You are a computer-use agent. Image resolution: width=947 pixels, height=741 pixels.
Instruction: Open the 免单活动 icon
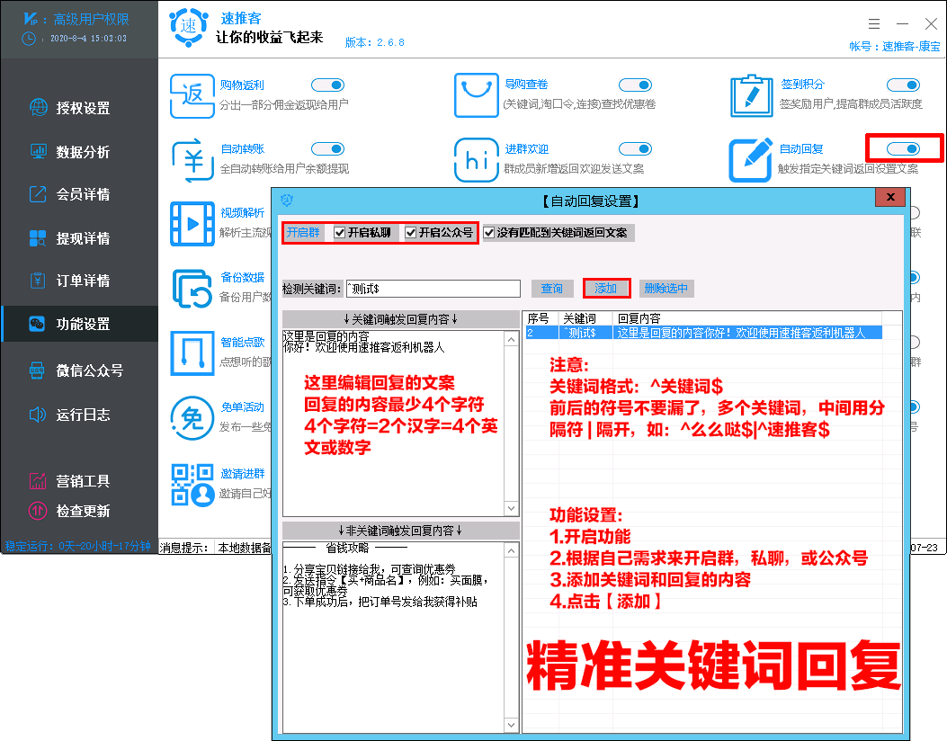pos(192,417)
